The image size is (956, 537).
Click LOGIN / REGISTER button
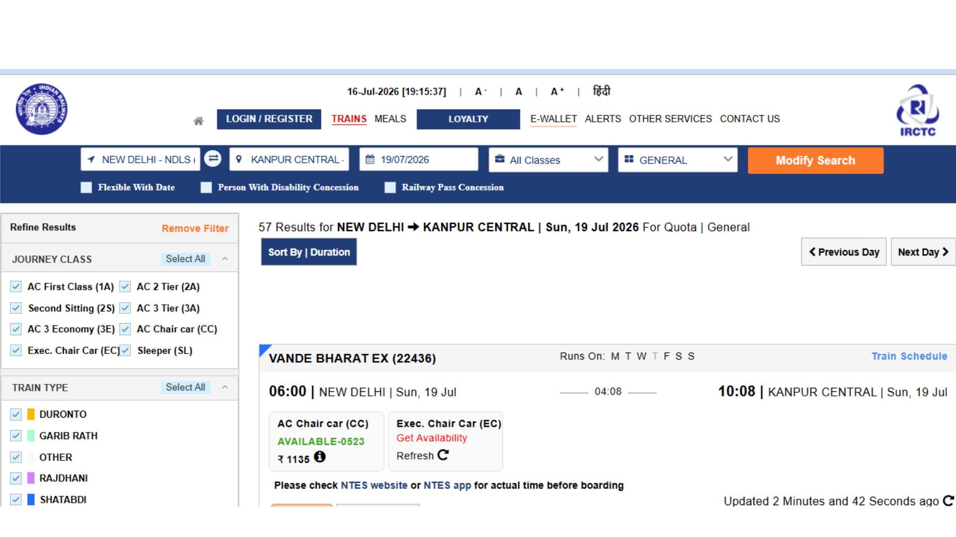pos(269,119)
